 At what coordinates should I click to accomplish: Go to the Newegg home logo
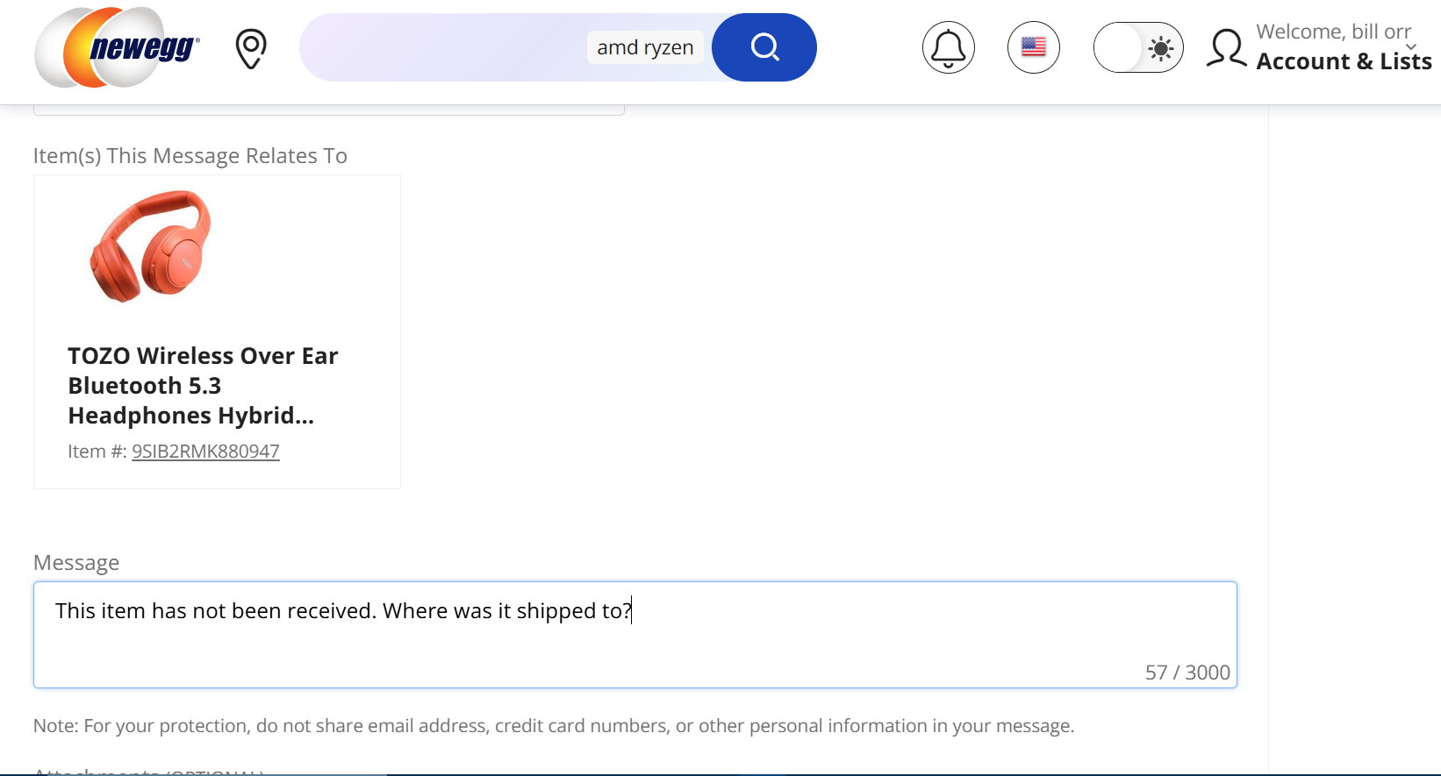click(x=118, y=47)
